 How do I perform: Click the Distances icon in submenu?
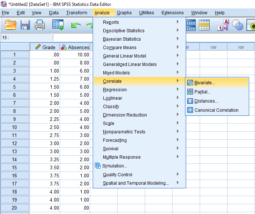tap(190, 101)
